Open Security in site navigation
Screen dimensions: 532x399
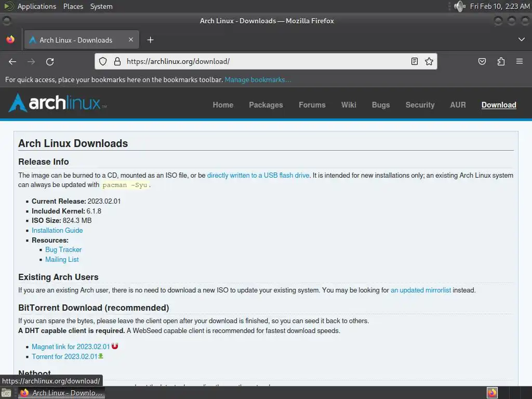[420, 105]
